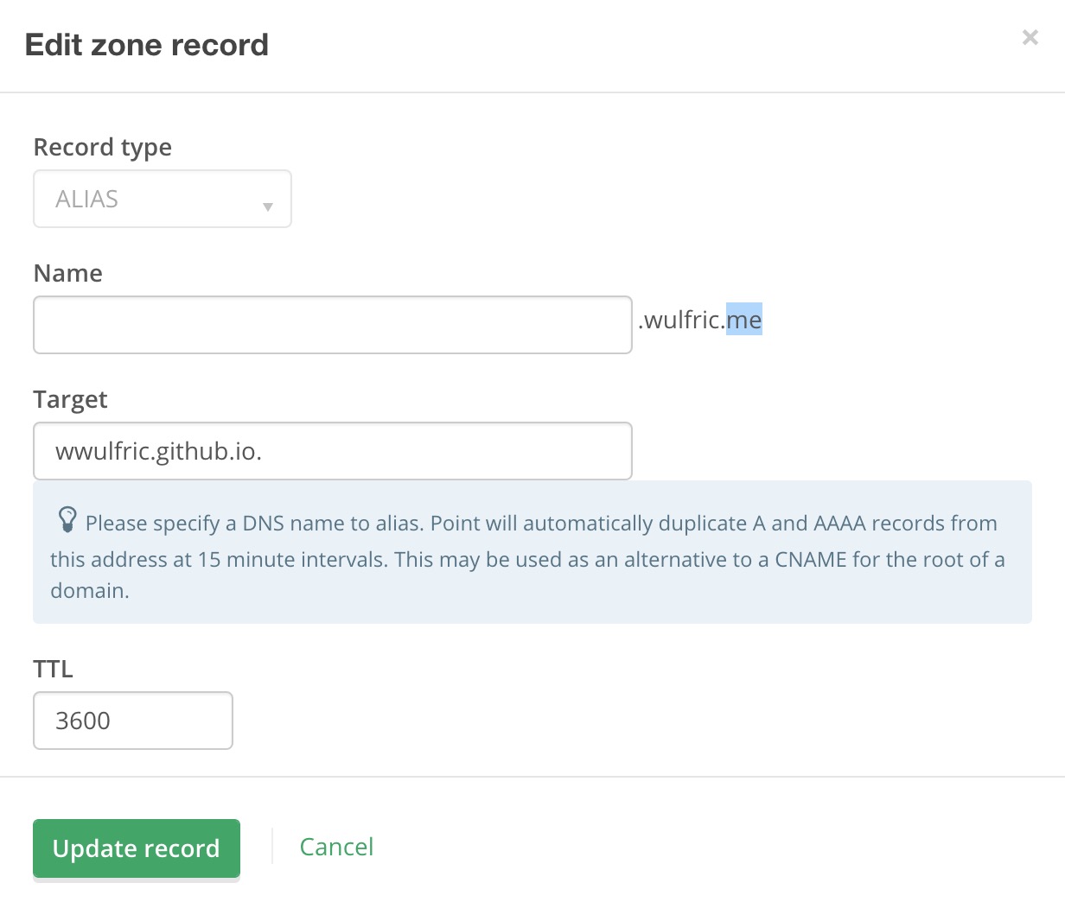This screenshot has width=1065, height=902.
Task: Click the "Name" field label
Action: (x=67, y=274)
